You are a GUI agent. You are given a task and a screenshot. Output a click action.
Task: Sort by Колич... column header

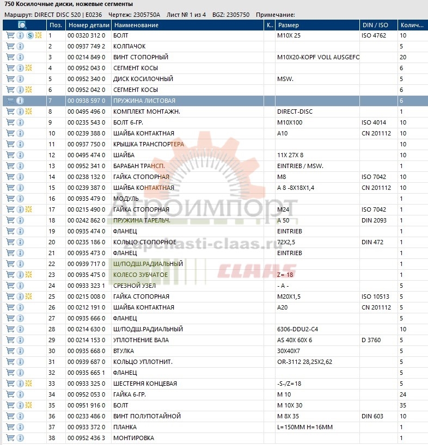click(413, 25)
